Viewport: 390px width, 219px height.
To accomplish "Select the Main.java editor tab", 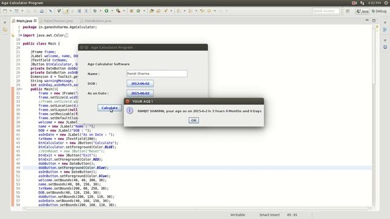I will click(24, 21).
